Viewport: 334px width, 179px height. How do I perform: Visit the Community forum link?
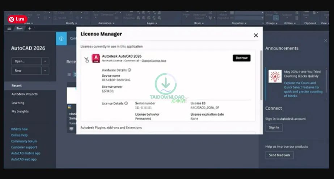[x=24, y=141]
